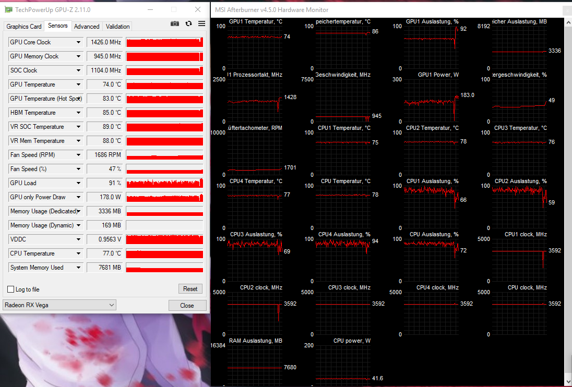Click the GPU-Z refresh icon
The image size is (572, 387).
[x=188, y=23]
